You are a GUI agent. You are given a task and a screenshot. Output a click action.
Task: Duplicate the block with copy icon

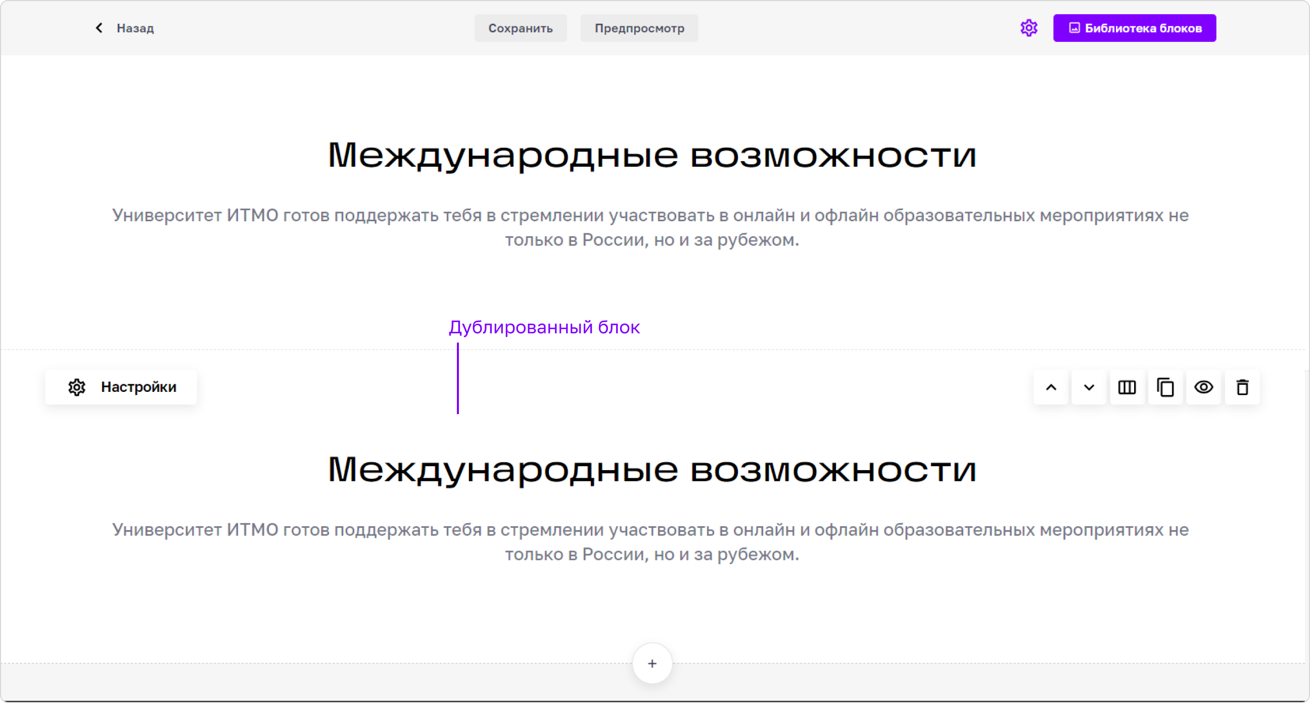coord(1165,387)
